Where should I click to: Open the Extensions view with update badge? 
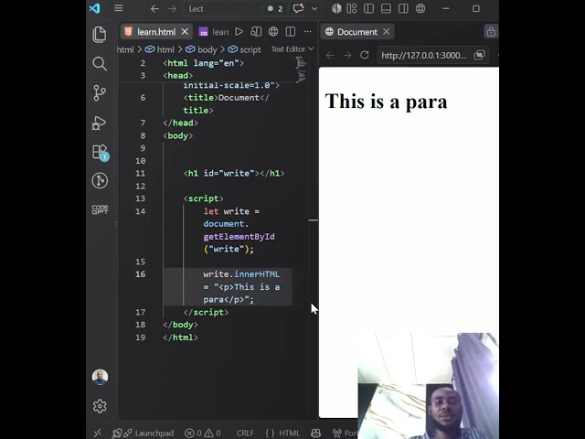click(x=100, y=153)
